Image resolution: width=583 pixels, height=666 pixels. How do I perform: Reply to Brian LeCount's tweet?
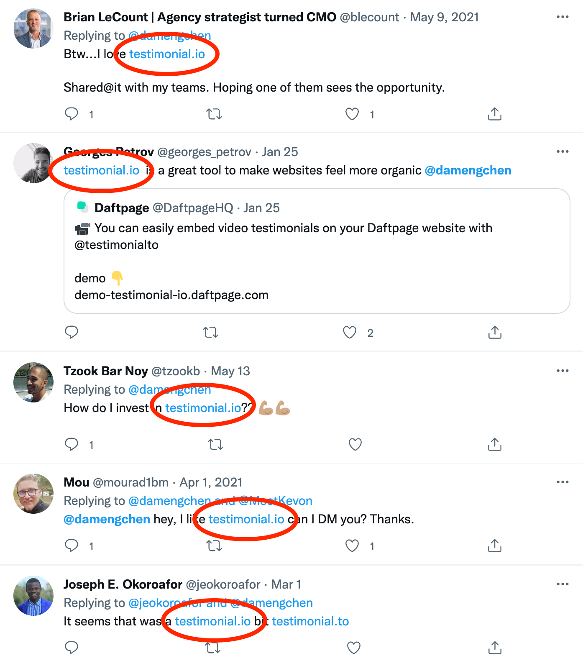(72, 114)
